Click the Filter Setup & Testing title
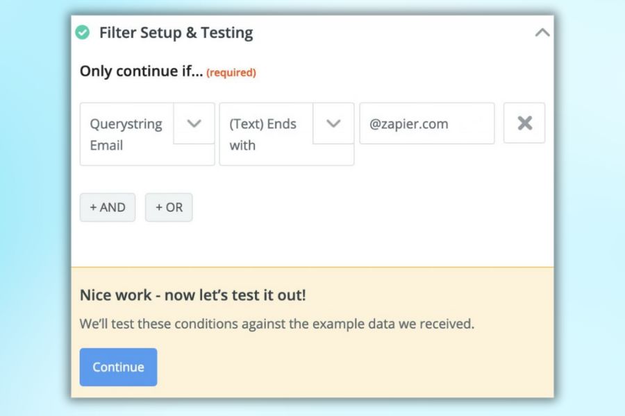Image resolution: width=625 pixels, height=416 pixels. (x=176, y=33)
